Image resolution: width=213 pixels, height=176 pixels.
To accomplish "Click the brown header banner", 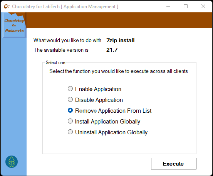I will [x=119, y=20].
